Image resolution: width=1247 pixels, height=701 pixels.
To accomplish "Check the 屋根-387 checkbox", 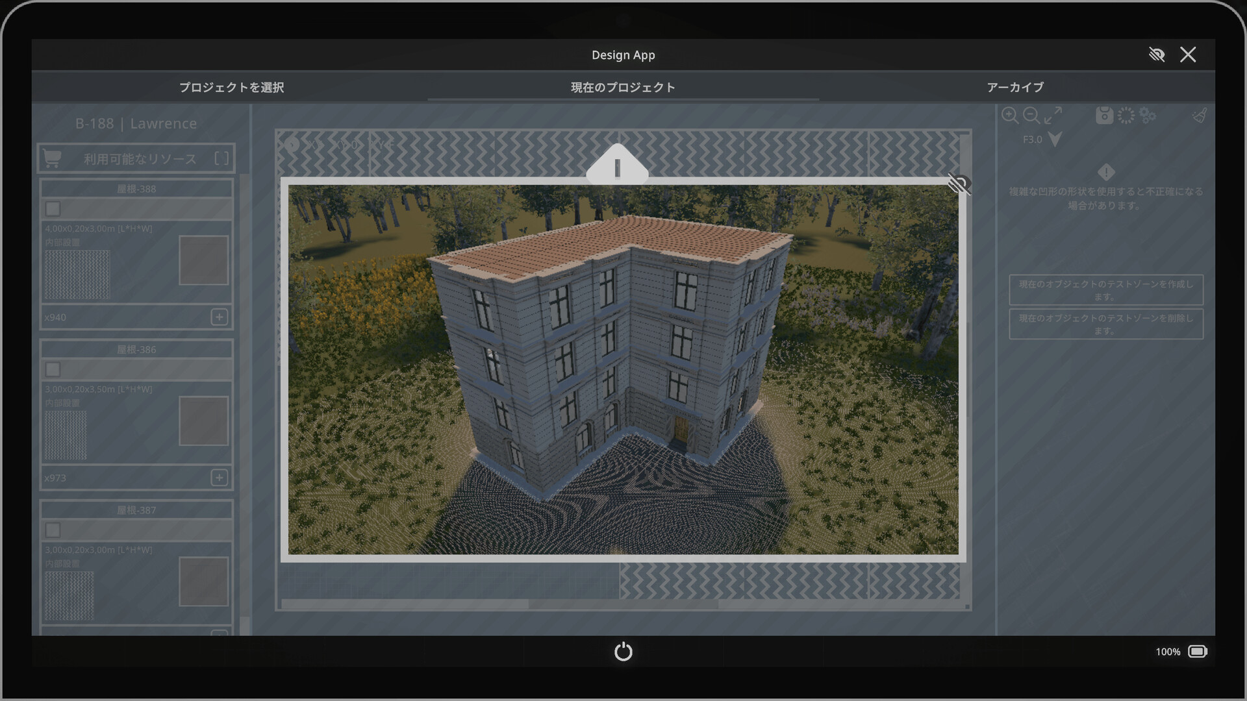I will [x=53, y=530].
